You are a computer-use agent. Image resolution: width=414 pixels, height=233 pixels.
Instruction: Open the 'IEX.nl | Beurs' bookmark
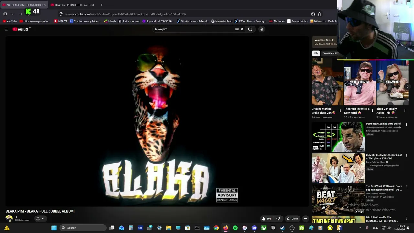tap(250, 21)
